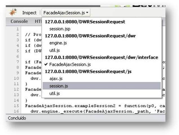Click the Firebug bug icon
This screenshot has height=135, width=179.
(13, 13)
